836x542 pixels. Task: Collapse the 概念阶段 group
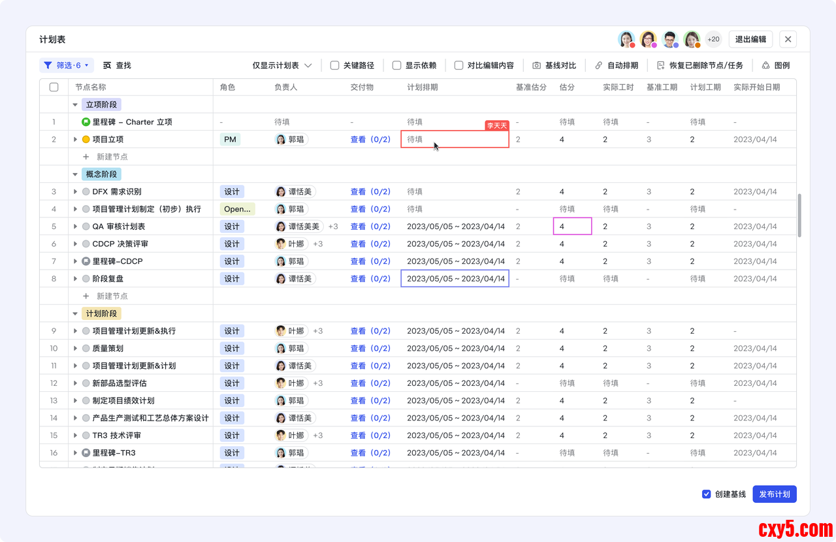tap(75, 174)
